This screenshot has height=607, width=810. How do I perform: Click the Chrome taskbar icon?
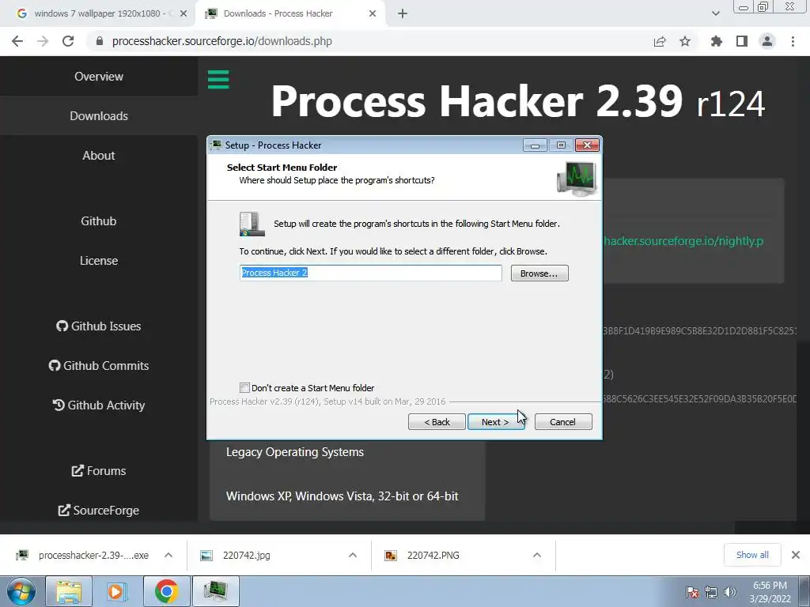point(166,591)
